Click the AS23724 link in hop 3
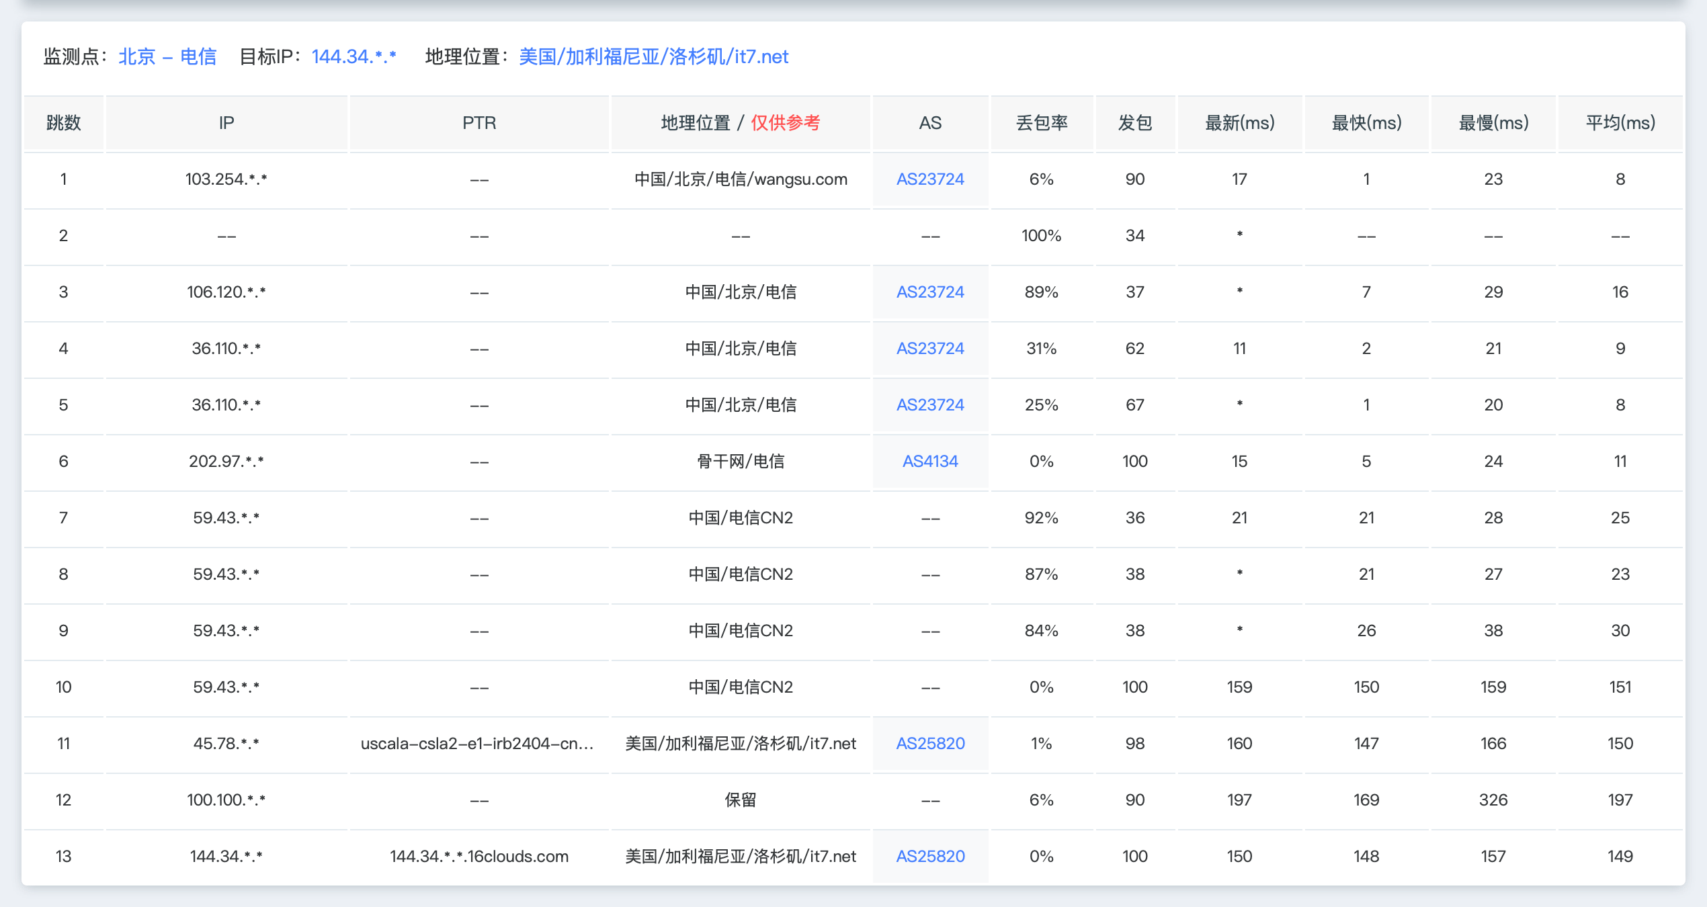 tap(930, 292)
